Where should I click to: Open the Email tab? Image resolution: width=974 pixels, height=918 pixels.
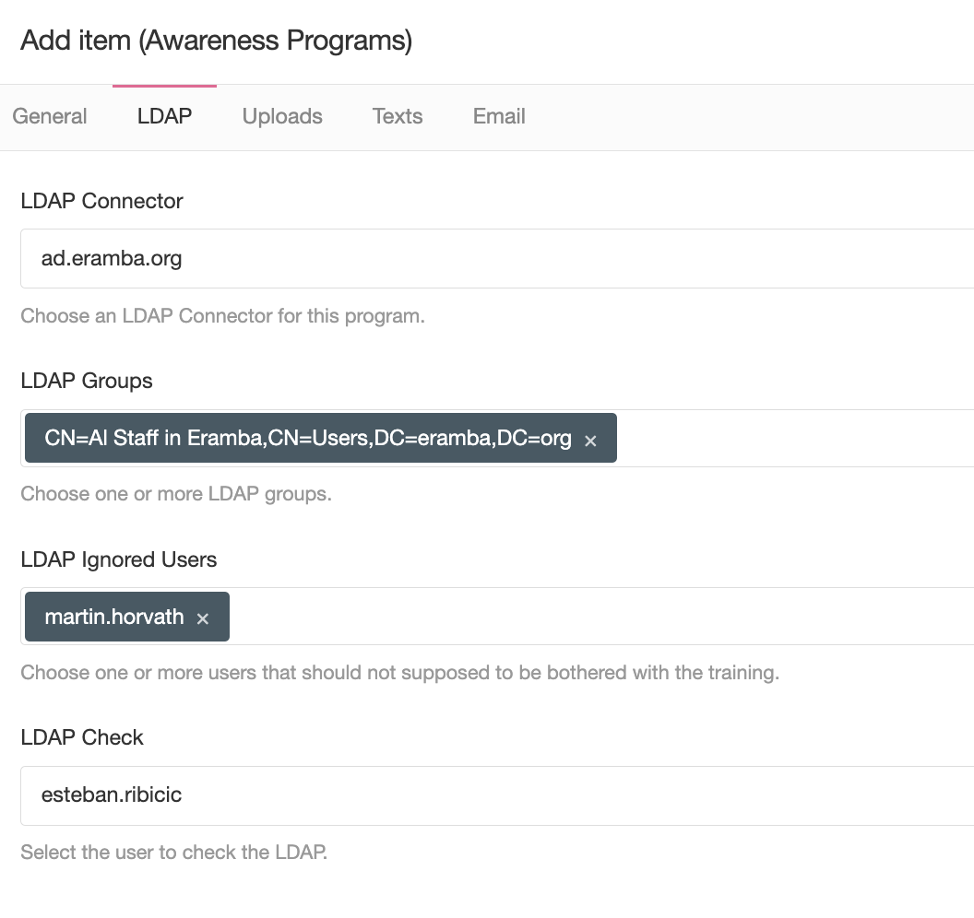[x=499, y=116]
